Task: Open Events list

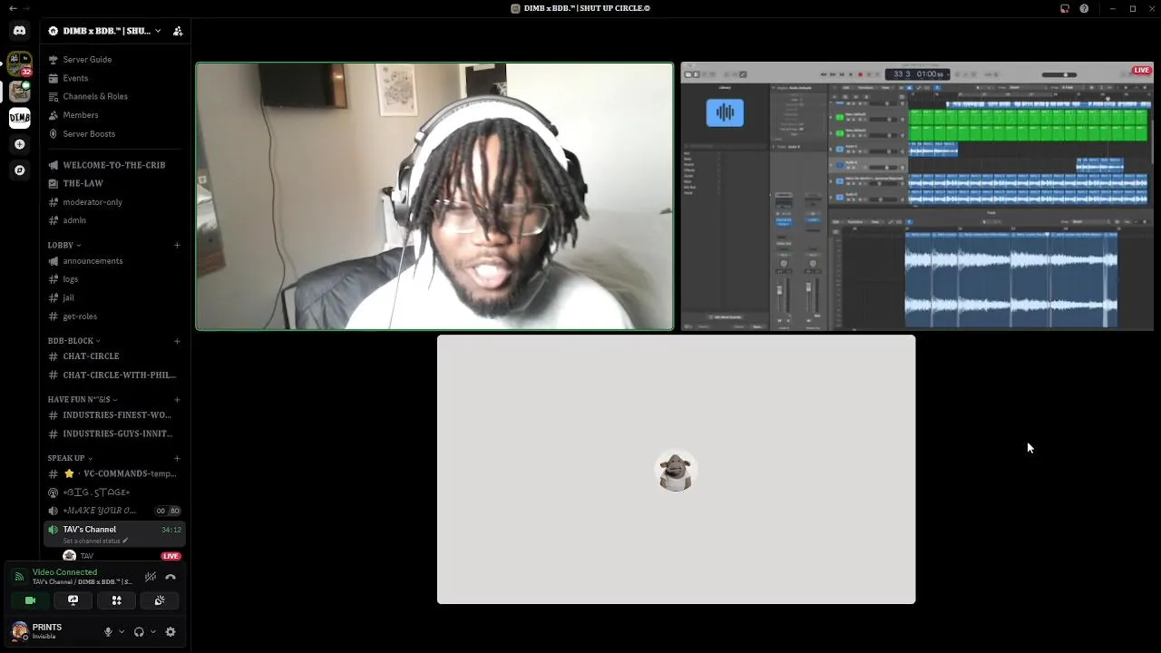Action: click(114, 78)
